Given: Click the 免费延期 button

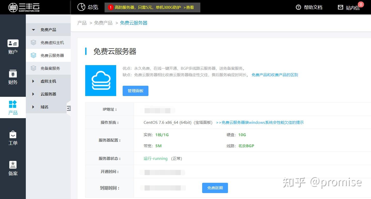Looking at the screenshot, I should 215,188.
